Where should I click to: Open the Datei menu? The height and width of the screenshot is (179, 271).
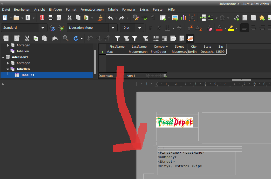coord(6,10)
